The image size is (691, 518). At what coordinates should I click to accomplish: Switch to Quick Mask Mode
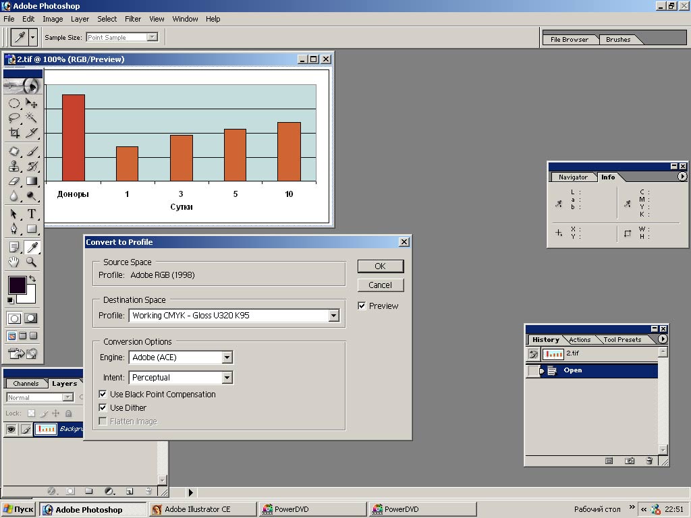tap(31, 318)
